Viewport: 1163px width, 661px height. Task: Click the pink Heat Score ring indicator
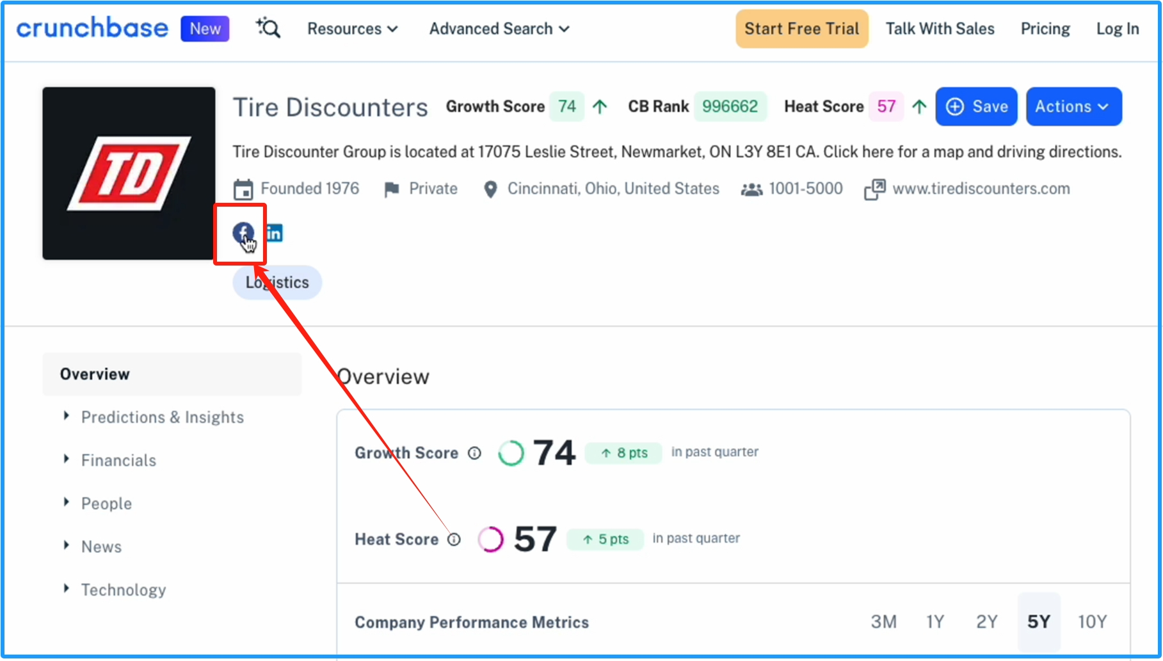(491, 539)
